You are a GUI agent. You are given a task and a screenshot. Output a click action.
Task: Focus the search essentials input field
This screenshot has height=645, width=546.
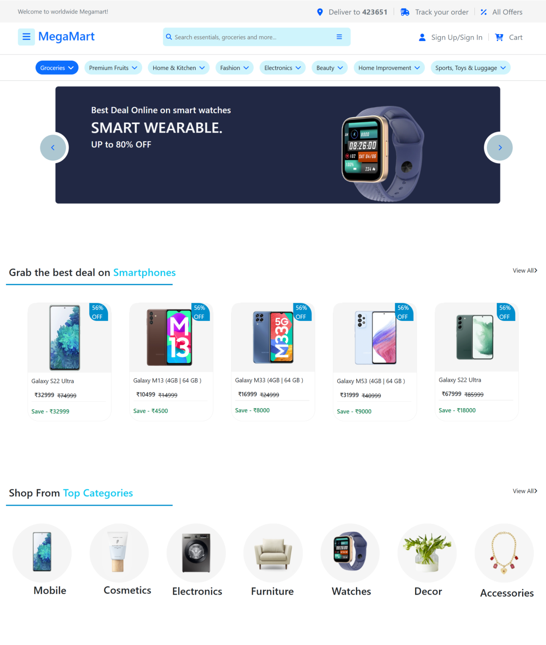point(252,37)
